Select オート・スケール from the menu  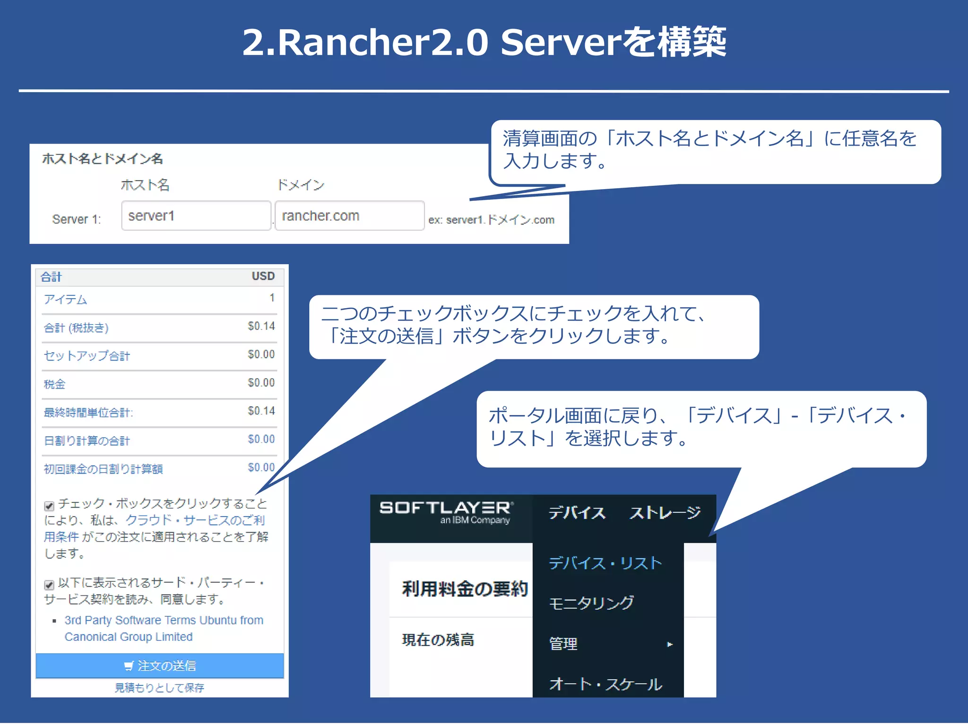605,684
